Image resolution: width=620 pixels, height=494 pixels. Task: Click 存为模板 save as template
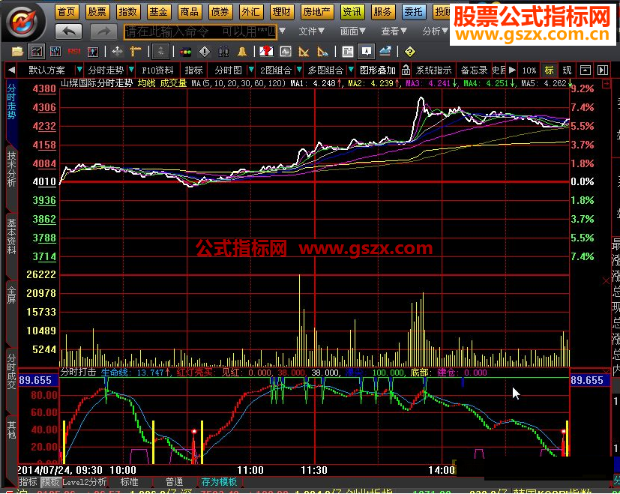(x=219, y=482)
